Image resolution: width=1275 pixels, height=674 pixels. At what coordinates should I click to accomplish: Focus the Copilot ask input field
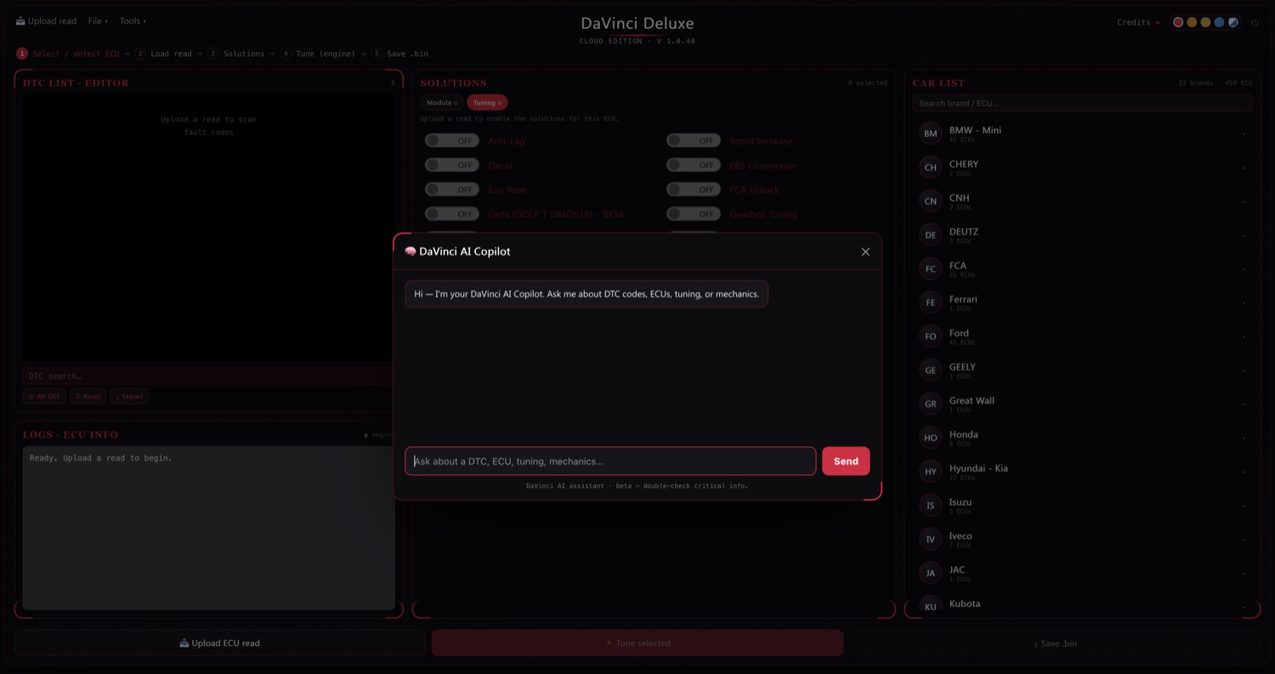coord(610,461)
